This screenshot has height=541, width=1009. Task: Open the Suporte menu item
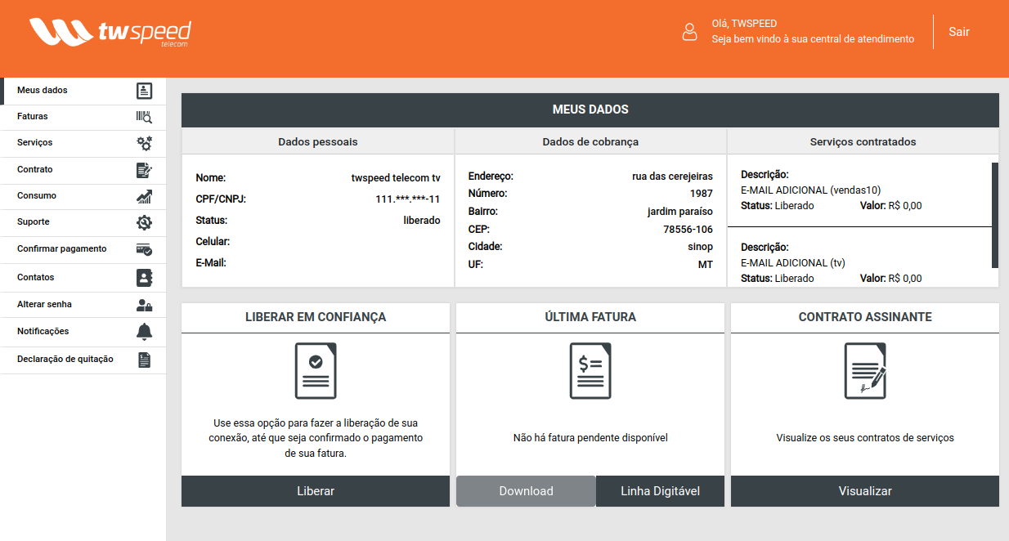coord(83,222)
